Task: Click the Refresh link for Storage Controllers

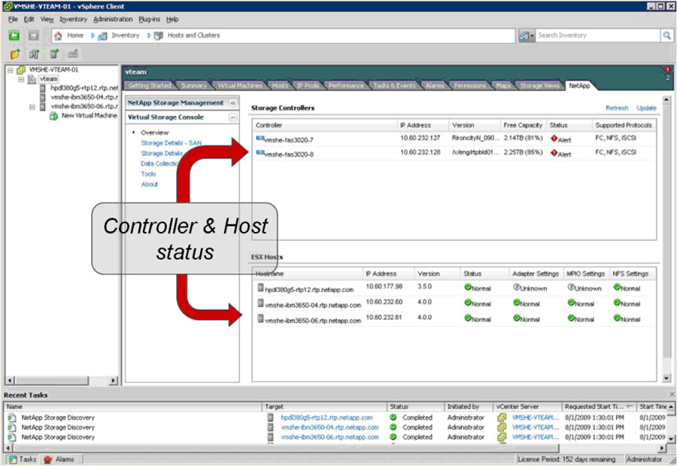Action: coord(617,108)
